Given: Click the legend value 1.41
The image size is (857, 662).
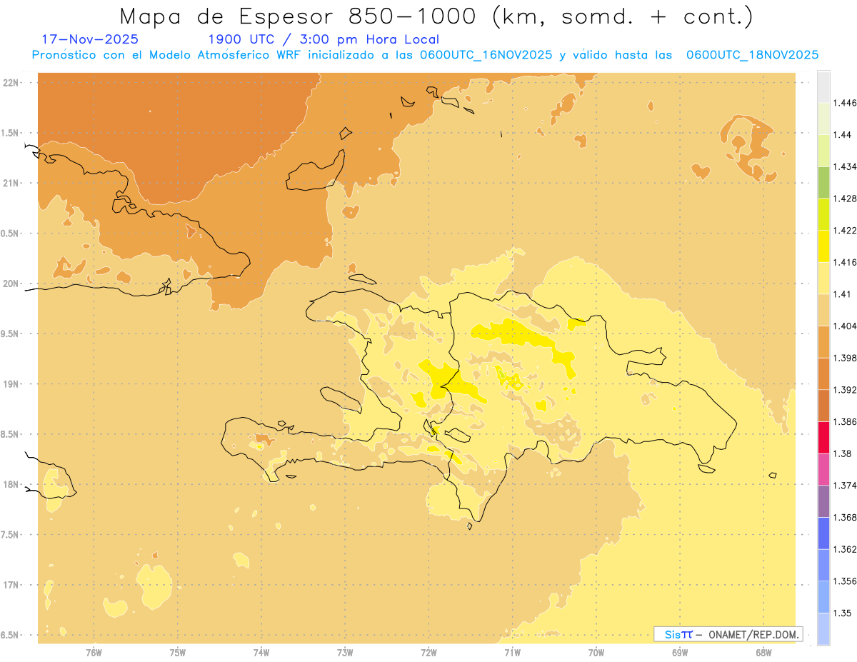Looking at the screenshot, I should [x=843, y=294].
